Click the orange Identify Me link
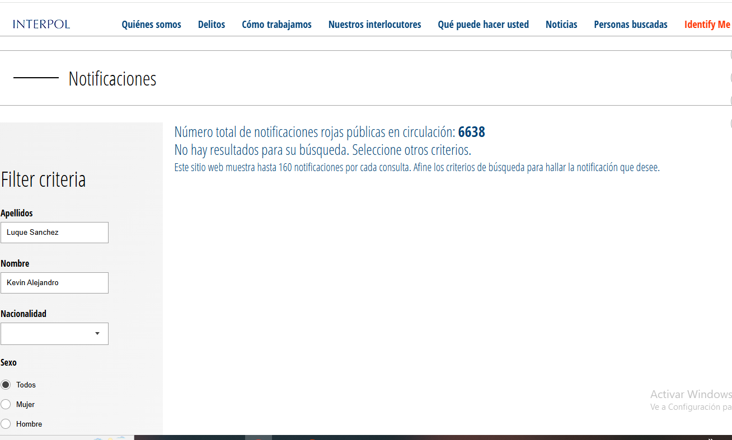 707,25
